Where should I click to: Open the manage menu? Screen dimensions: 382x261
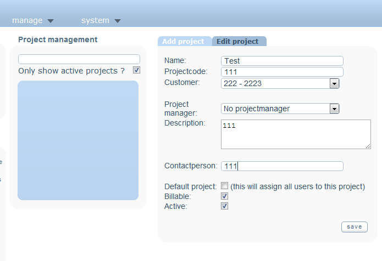pos(27,20)
